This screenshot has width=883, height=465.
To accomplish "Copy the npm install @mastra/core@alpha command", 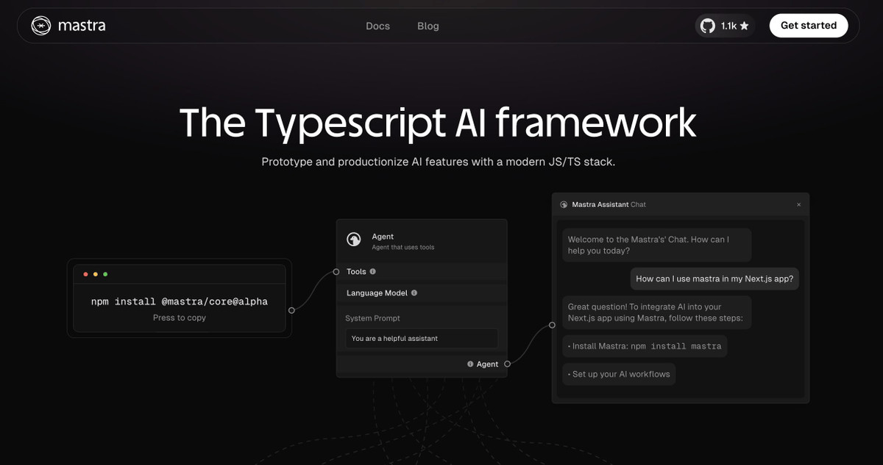I will pyautogui.click(x=180, y=301).
